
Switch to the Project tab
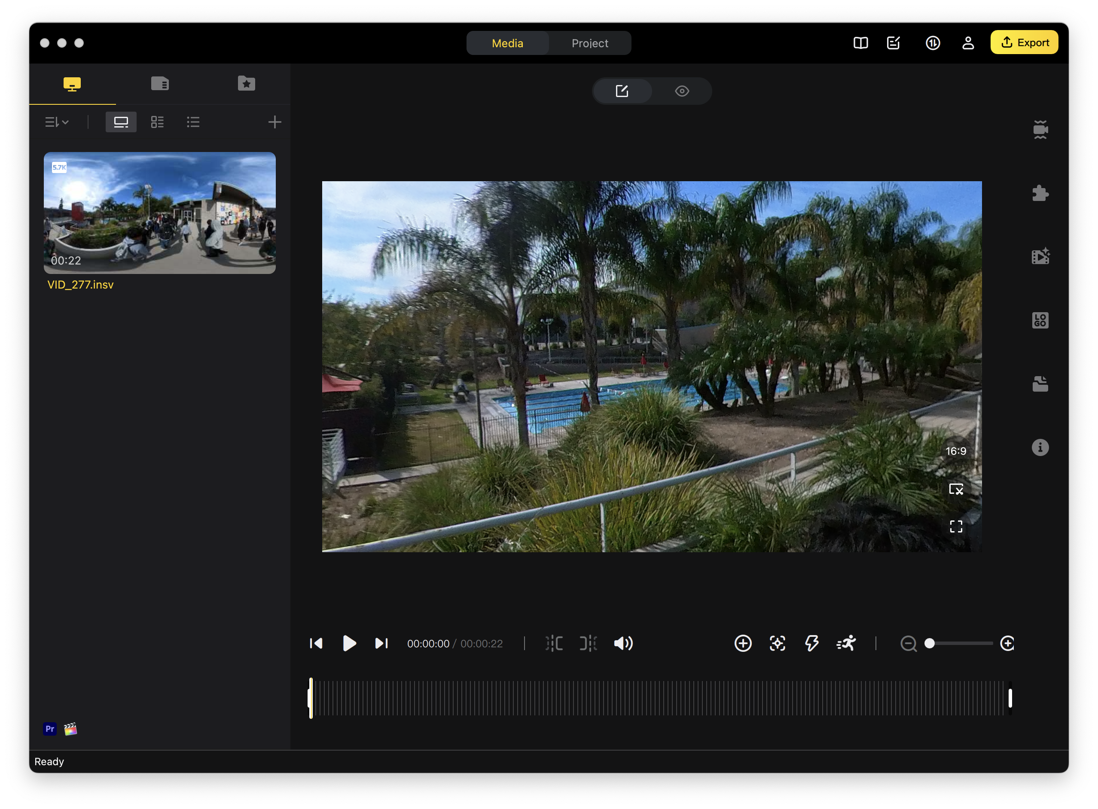(589, 43)
